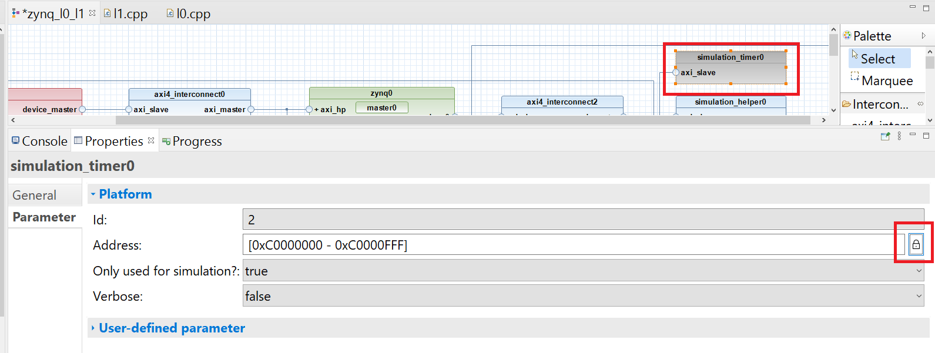Image resolution: width=935 pixels, height=353 pixels.
Task: Click the master0 element inside zynq0
Action: pos(381,107)
